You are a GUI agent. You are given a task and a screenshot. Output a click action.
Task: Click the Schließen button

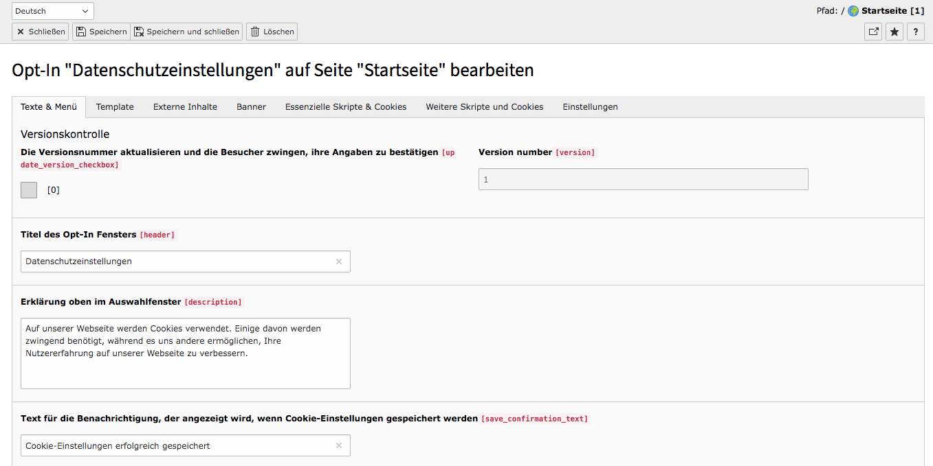coord(41,32)
